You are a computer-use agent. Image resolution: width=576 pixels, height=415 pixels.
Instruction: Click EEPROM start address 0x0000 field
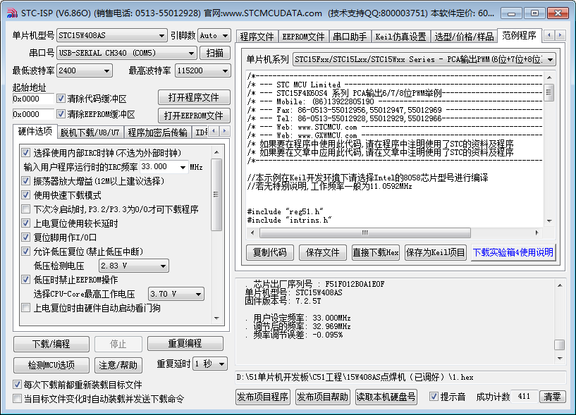click(x=33, y=114)
